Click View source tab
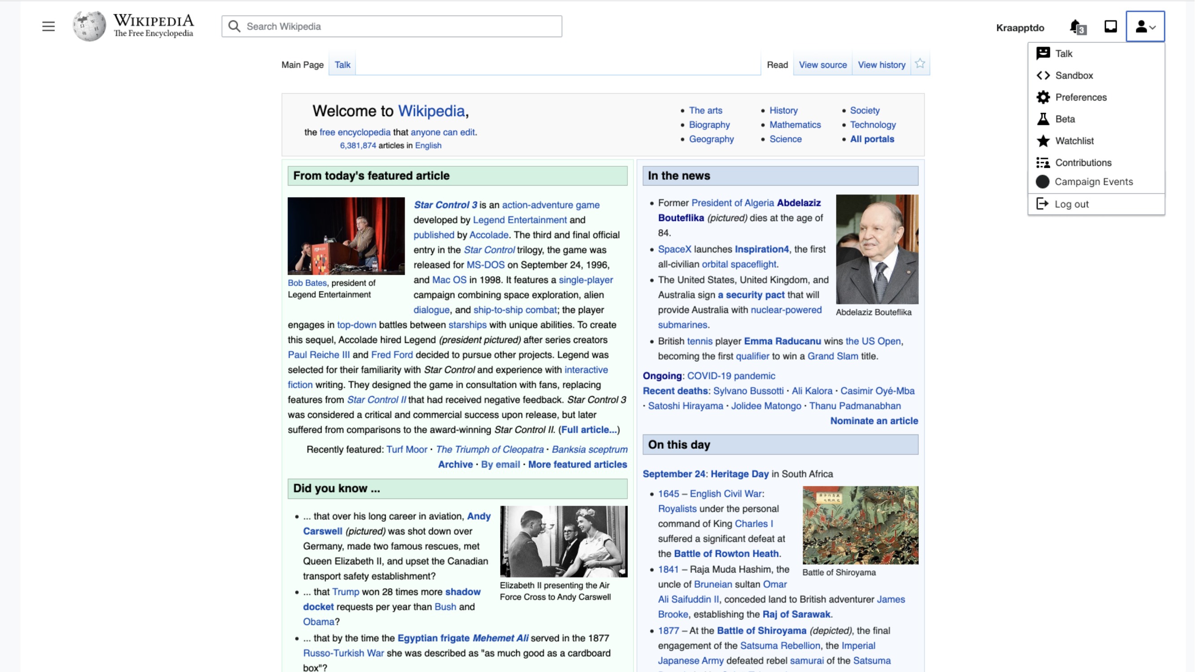The image size is (1196, 672). point(822,64)
